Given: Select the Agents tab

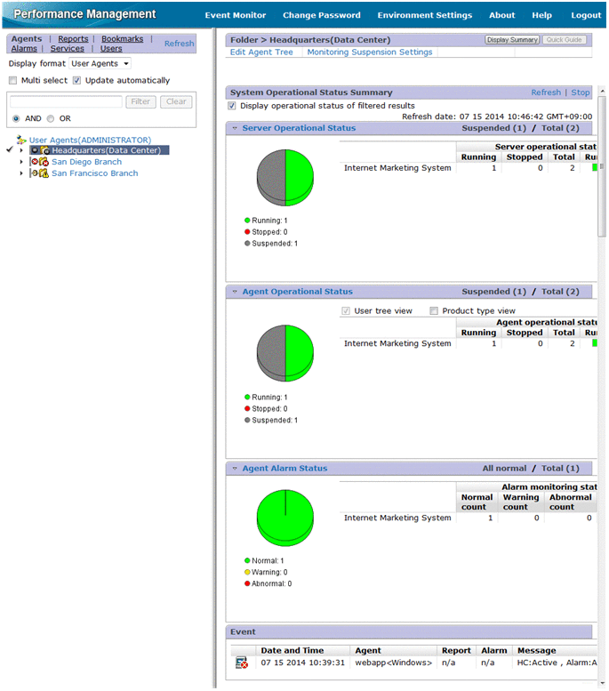Looking at the screenshot, I should click(27, 39).
